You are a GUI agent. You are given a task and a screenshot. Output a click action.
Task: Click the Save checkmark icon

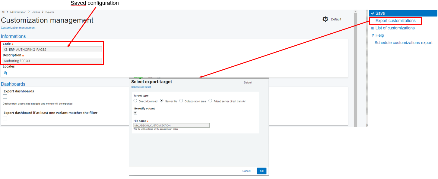(x=373, y=14)
